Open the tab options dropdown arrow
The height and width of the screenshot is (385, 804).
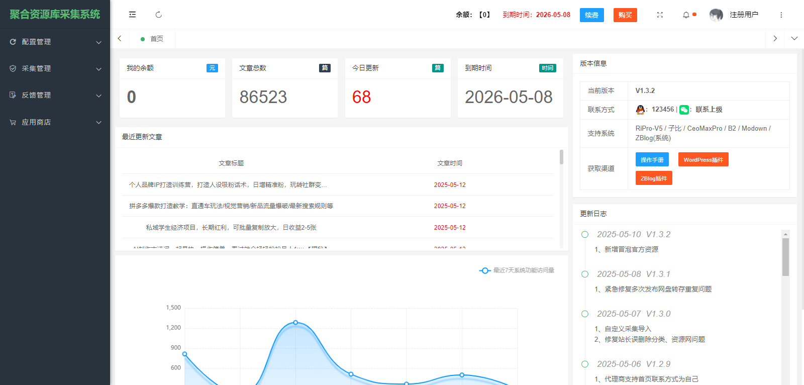[x=794, y=38]
